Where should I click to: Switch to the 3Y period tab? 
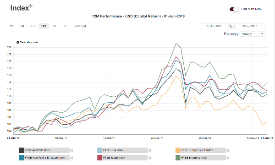pos(55,26)
